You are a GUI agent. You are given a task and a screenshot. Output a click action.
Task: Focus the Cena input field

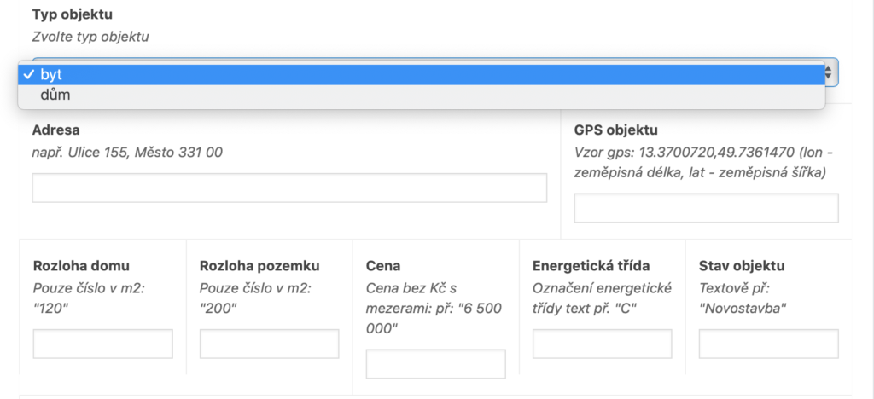click(x=435, y=364)
